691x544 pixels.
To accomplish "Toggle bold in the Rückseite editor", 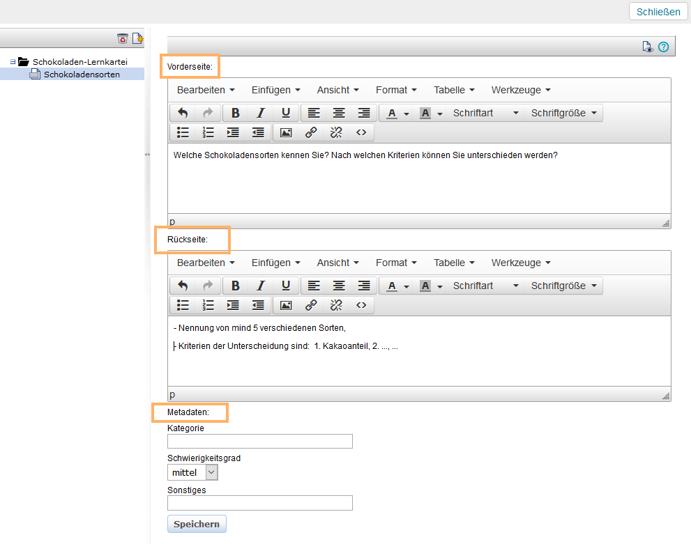I will (x=236, y=286).
